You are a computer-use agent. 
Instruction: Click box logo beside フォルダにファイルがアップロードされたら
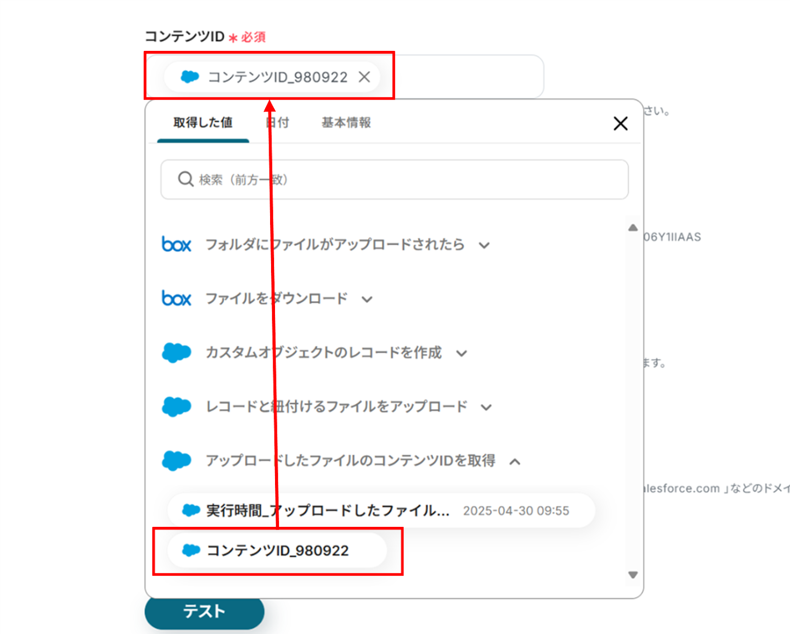(176, 244)
